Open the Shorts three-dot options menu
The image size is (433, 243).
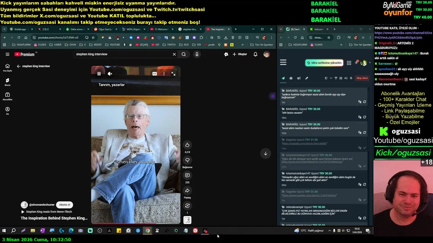164,74
